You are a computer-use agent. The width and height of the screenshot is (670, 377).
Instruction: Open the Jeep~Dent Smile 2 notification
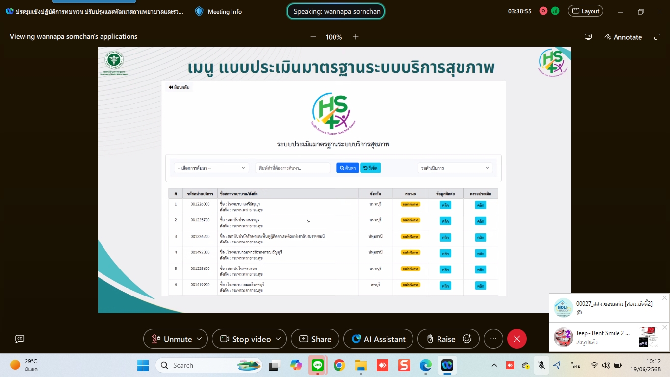coord(609,337)
